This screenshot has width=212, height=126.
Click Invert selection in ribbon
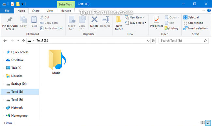(x=195, y=28)
